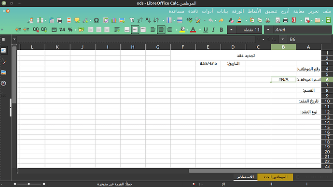Format as currency coins icon
The height and width of the screenshot is (187, 333).
click(81, 29)
